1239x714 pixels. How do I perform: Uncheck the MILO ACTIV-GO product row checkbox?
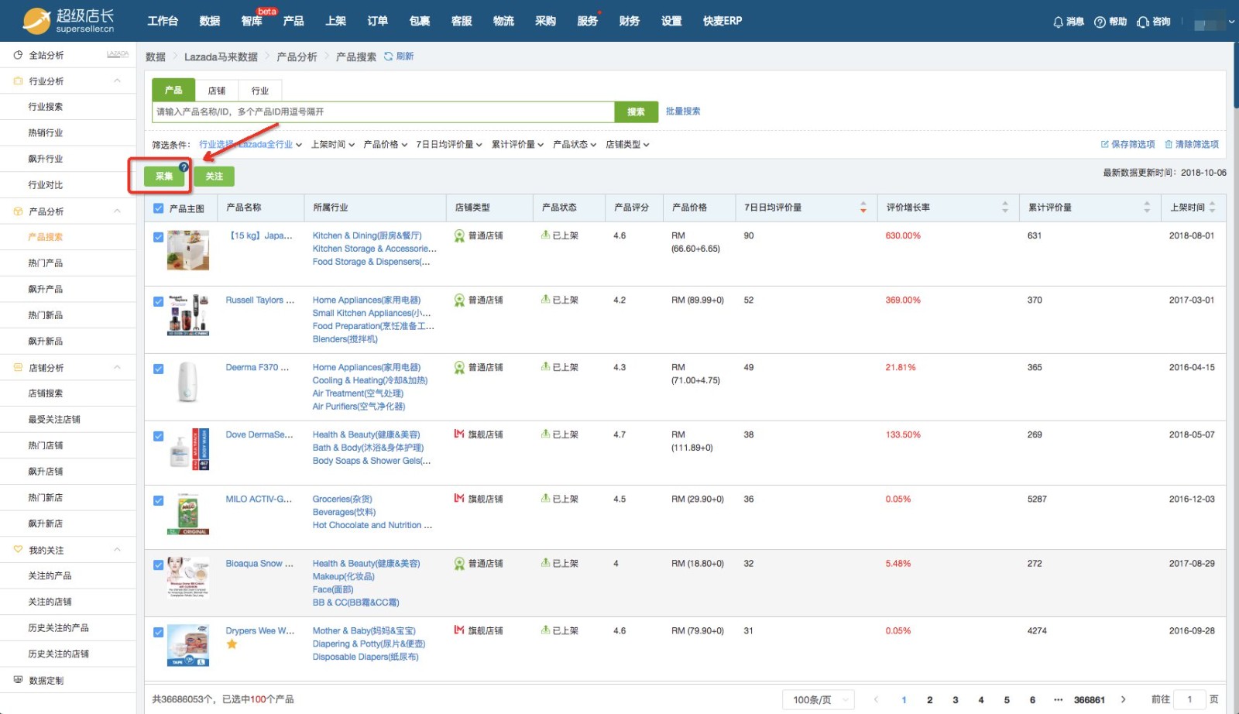coord(159,500)
